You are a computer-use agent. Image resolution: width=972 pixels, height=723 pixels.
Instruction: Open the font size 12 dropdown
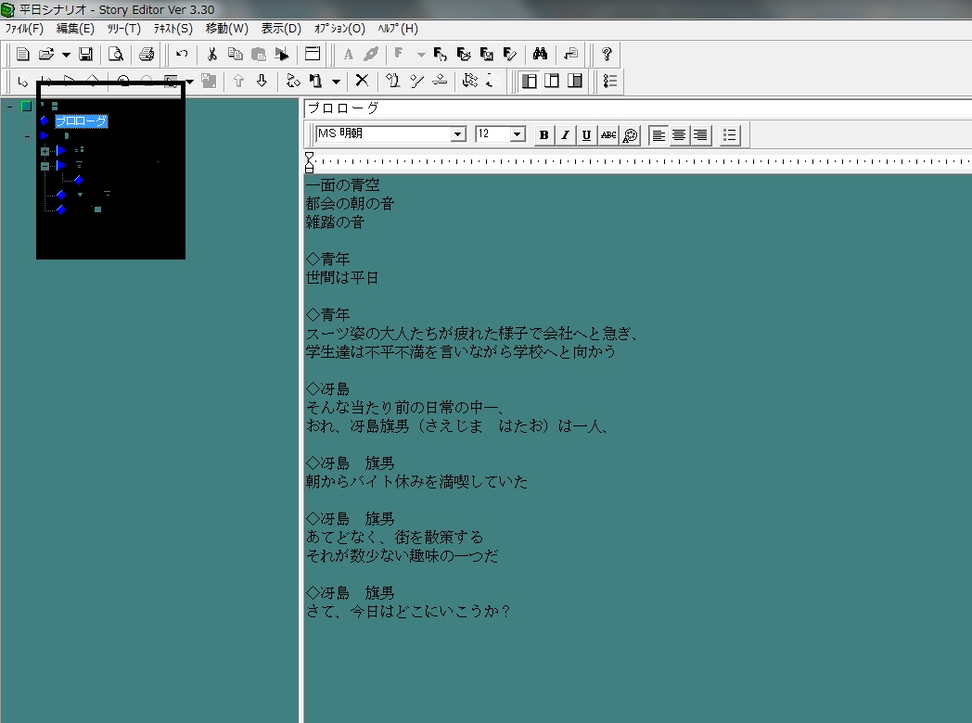pyautogui.click(x=517, y=134)
